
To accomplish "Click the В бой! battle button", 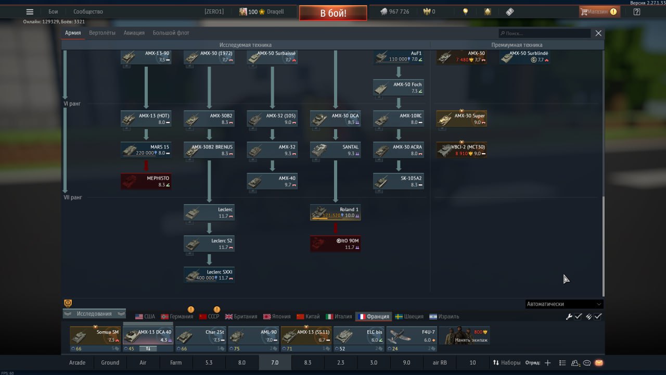I will (x=333, y=13).
